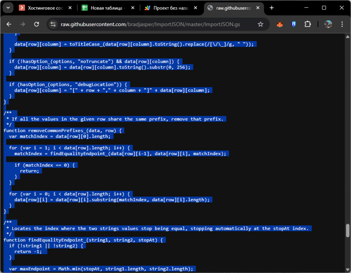
Task: Reload the current page
Action: tap(36, 24)
